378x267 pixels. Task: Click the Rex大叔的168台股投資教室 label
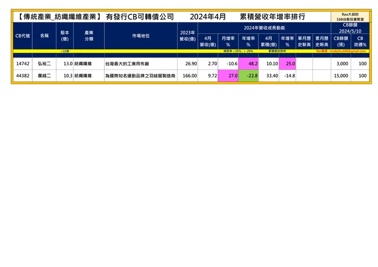pos(350,17)
